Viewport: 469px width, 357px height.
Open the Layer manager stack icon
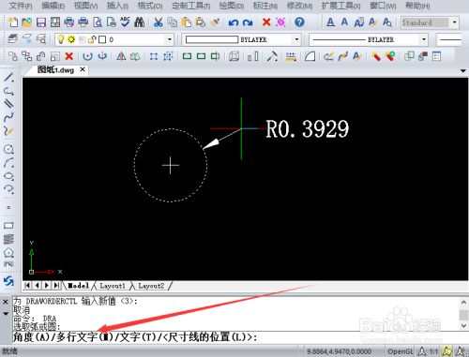[13, 39]
